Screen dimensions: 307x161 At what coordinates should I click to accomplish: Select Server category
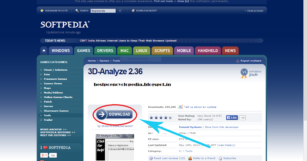click(x=48, y=106)
